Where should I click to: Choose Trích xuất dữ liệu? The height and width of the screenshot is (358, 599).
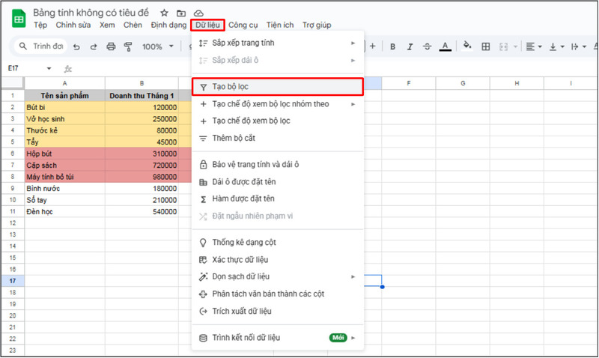(278, 311)
